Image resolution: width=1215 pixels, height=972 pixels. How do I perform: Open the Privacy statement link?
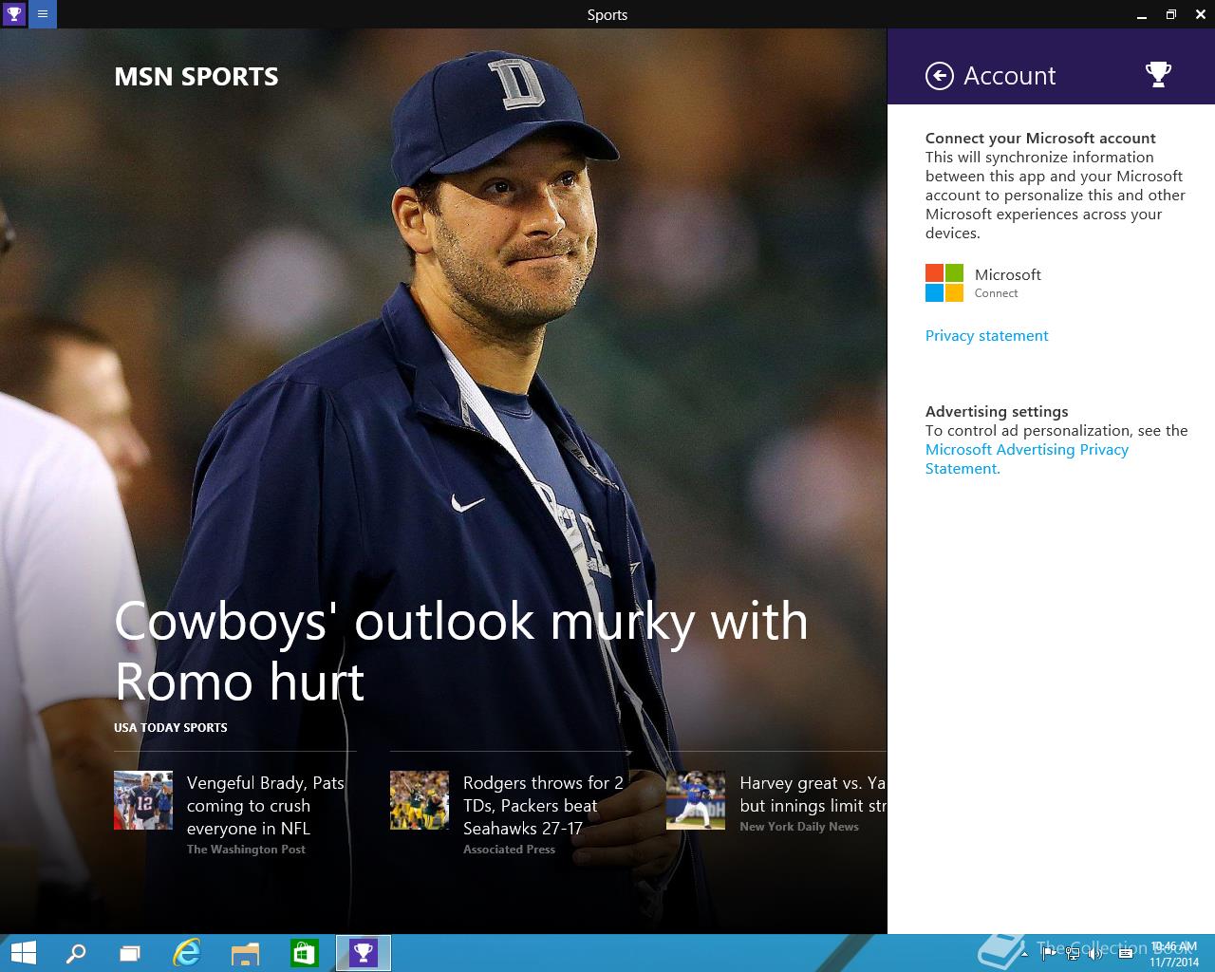click(987, 336)
